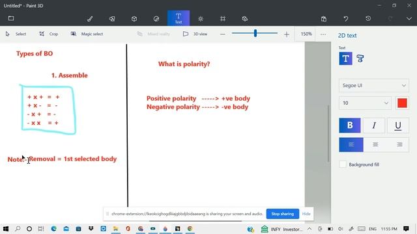Open the Effects tool
Image resolution: width=417 pixels, height=234 pixels.
[201, 19]
